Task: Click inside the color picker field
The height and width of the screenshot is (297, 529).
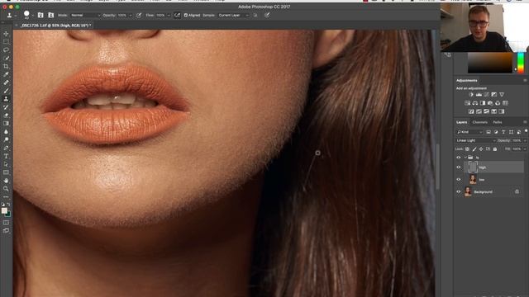Action: pyautogui.click(x=490, y=63)
